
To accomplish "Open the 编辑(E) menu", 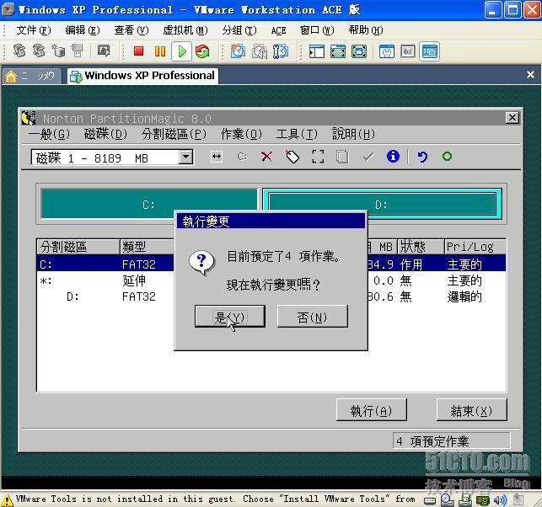I will pos(83,30).
